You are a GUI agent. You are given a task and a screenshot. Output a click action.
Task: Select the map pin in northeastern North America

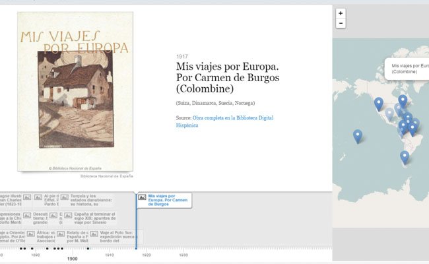tap(403, 101)
